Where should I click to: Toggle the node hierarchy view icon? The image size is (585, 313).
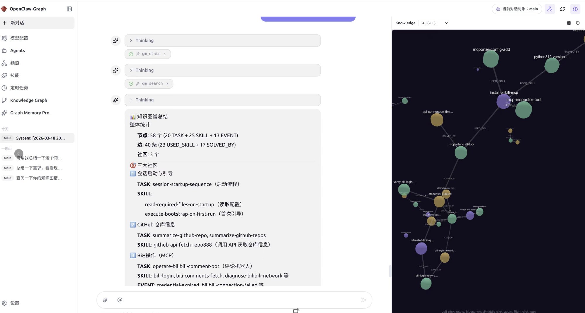550,9
